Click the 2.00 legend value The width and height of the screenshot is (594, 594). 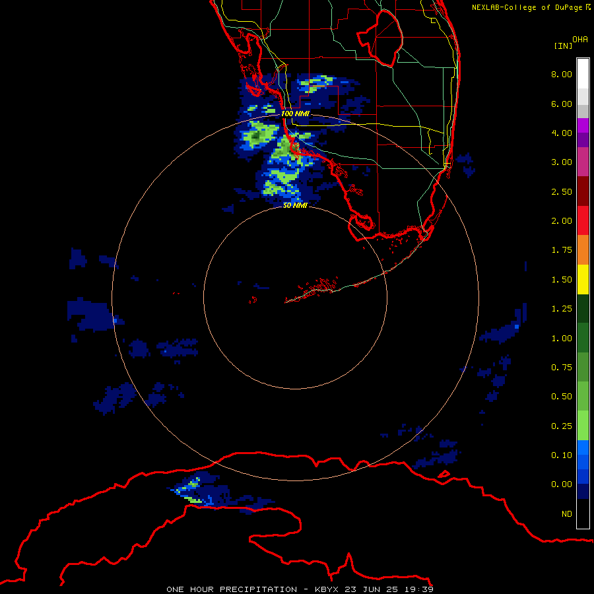point(562,221)
